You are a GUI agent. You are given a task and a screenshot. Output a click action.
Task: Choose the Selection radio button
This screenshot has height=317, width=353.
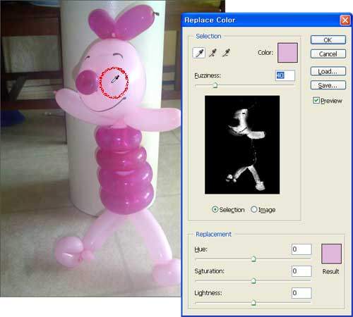[x=215, y=209]
